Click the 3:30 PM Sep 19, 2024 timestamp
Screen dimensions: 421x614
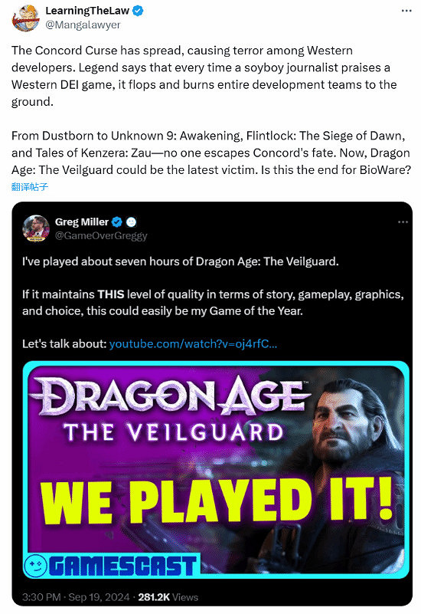pos(76,597)
